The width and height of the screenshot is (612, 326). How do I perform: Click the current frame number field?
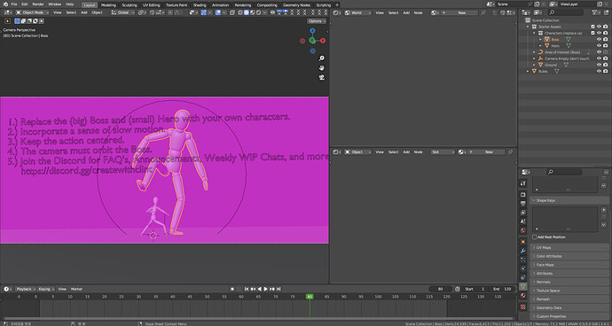440,289
